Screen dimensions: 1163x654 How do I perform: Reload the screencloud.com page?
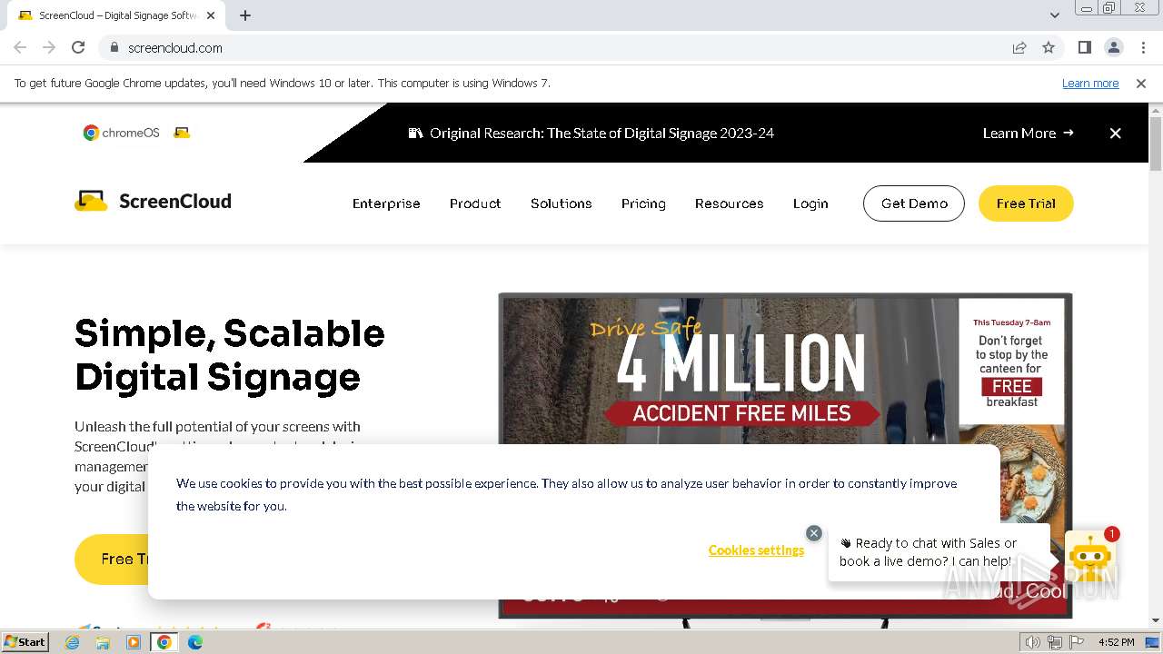pyautogui.click(x=78, y=47)
